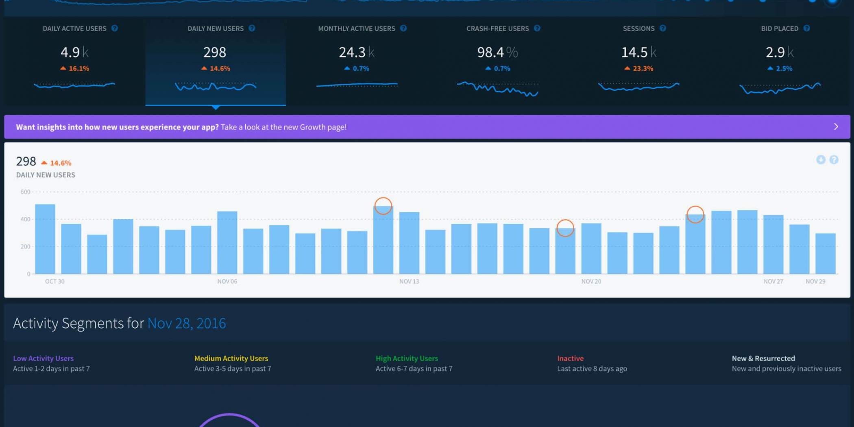Screen dimensions: 854x427
Task: Download the Daily New Users chart data
Action: point(821,160)
